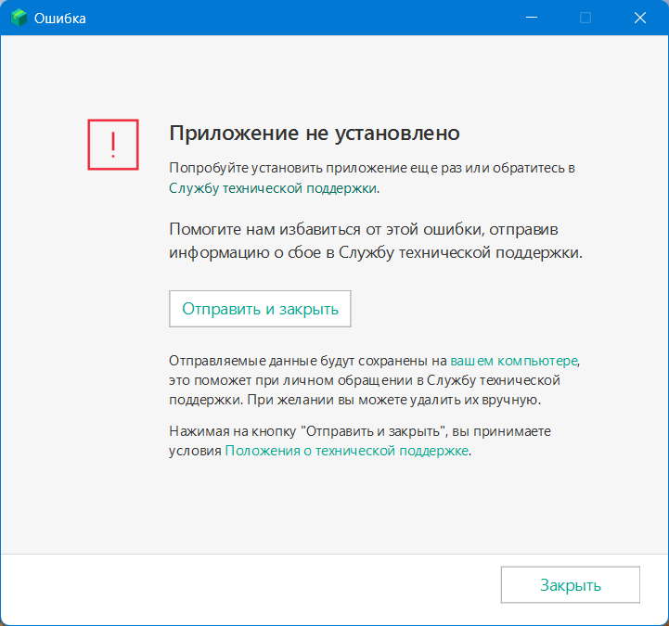This screenshot has height=626, width=669.
Task: Click the green cube app icon in title bar
Action: [x=19, y=18]
